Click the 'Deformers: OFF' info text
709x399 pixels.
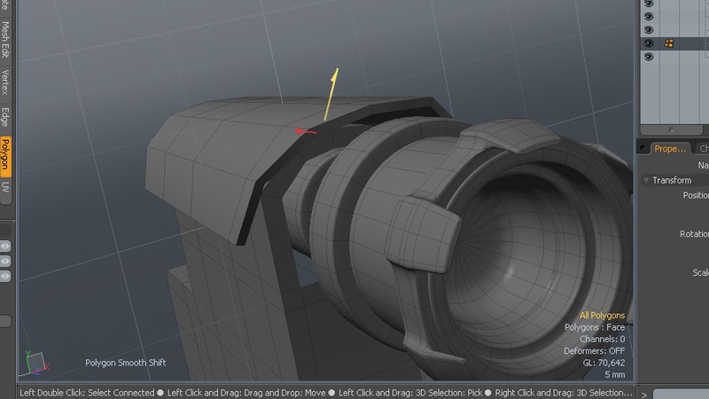[594, 350]
